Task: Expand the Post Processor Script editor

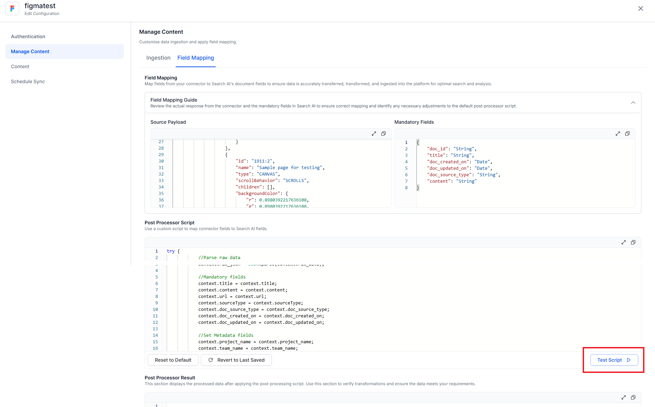Action: point(624,242)
